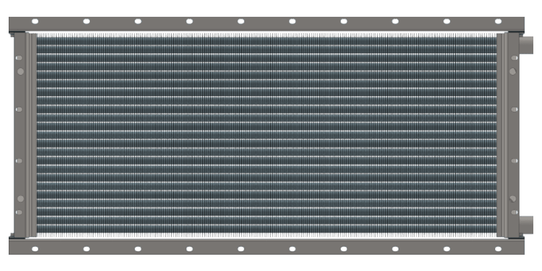Click the sixth hole from left in bottom flange
The width and height of the screenshot is (542, 271).
[x=292, y=249]
